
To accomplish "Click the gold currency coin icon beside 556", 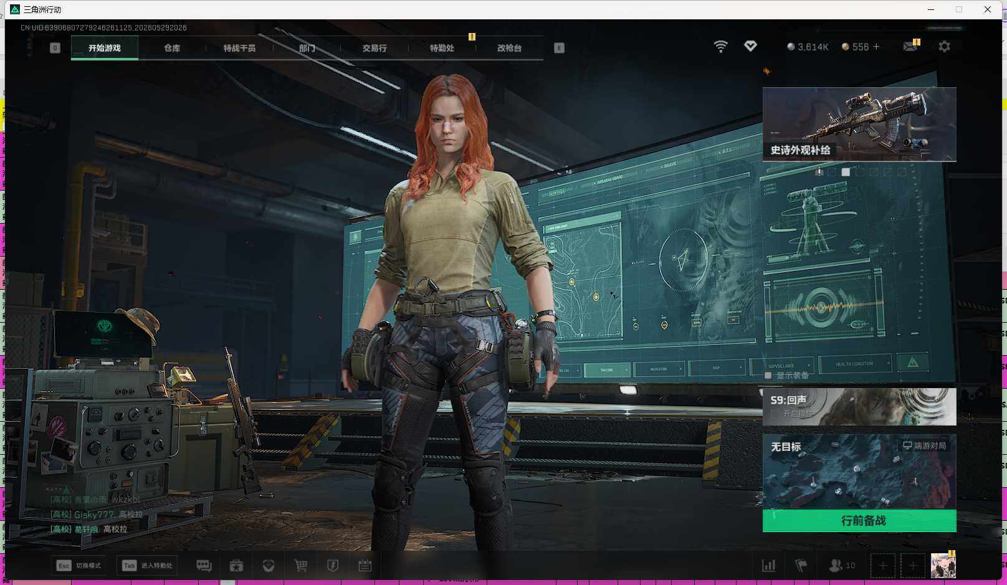I will (846, 47).
